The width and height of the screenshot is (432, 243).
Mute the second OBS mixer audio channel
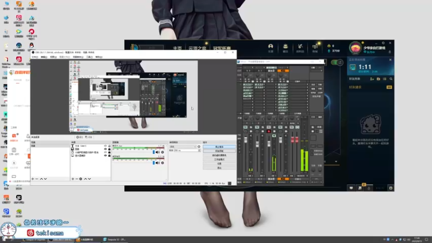[x=158, y=163]
